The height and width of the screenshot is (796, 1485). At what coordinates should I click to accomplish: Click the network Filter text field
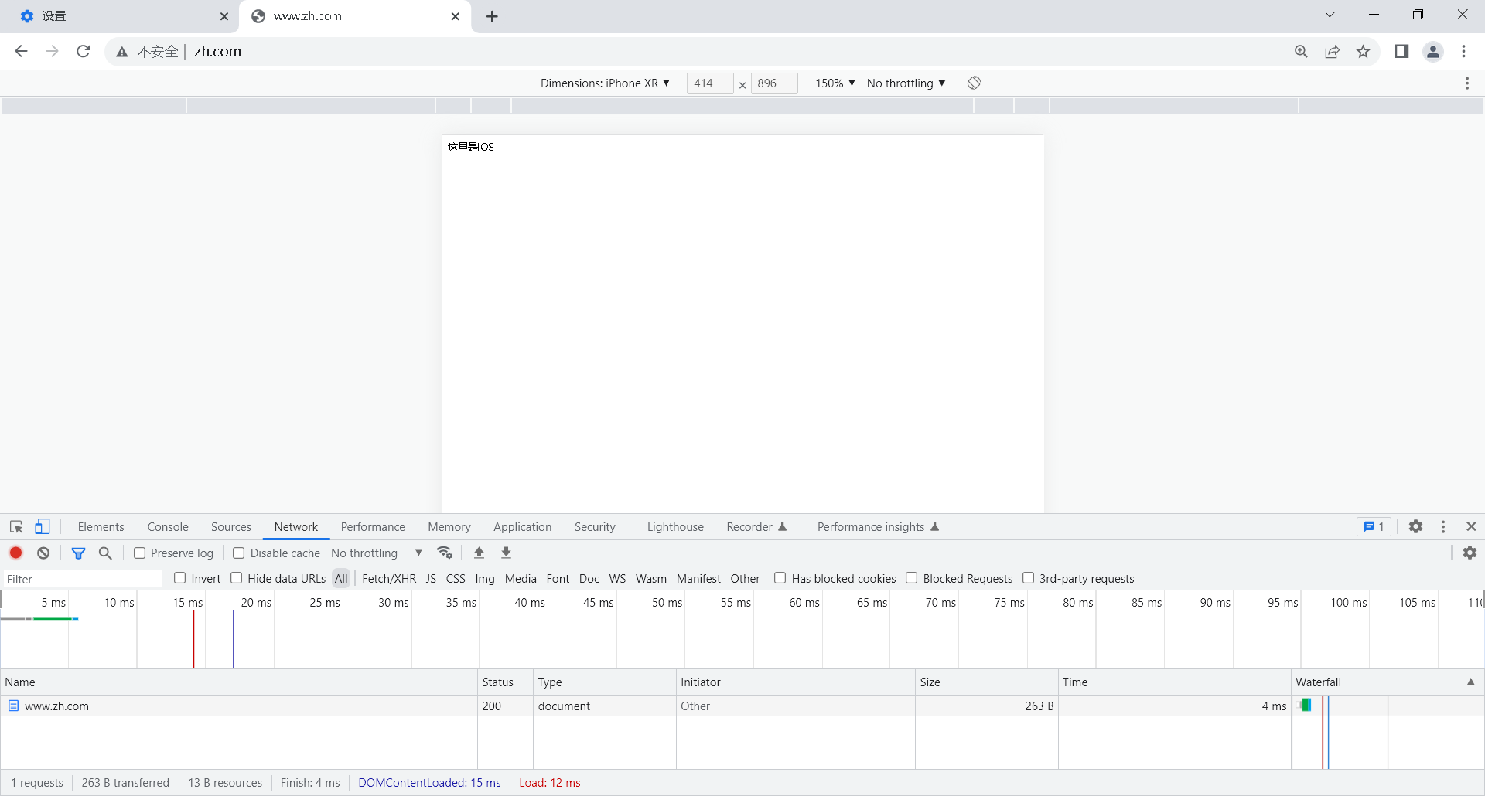pos(82,579)
